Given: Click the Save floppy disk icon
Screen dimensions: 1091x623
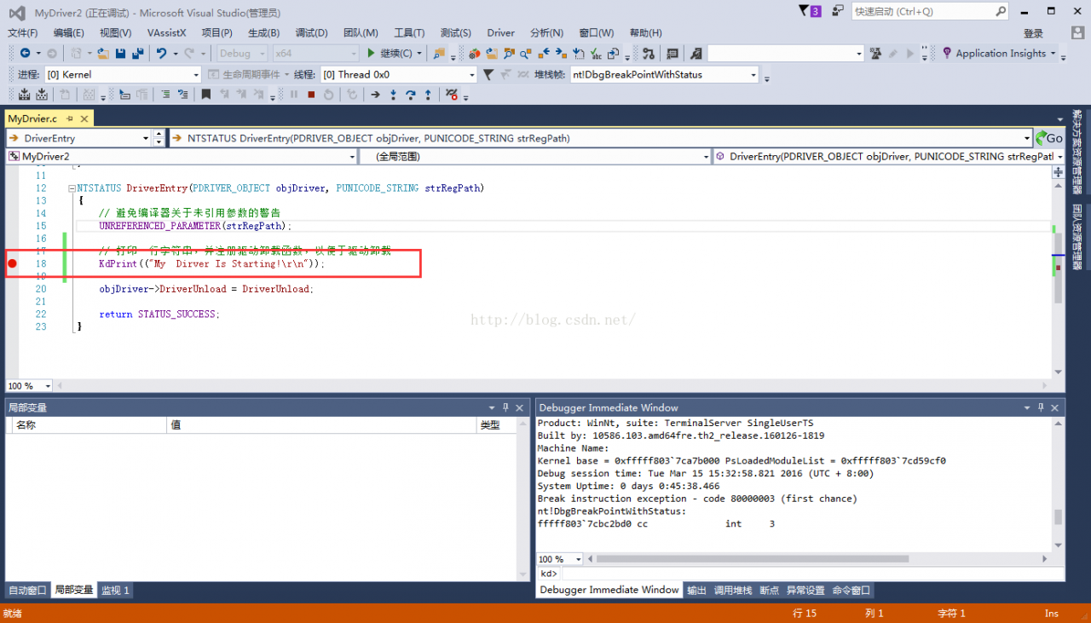Looking at the screenshot, I should click(x=121, y=53).
